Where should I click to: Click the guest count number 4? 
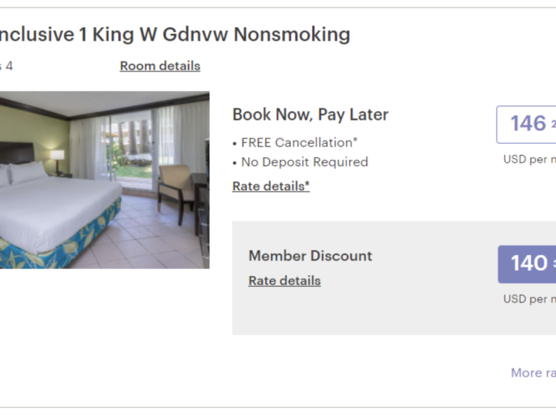click(9, 66)
